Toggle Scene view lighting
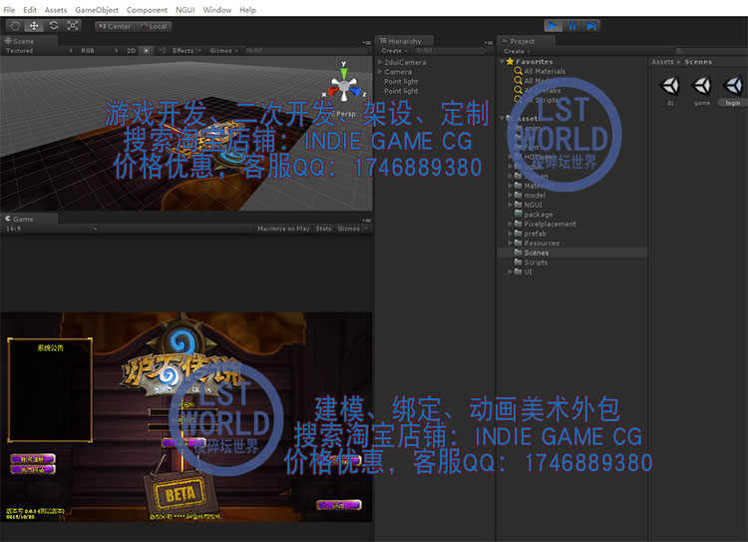Screen dimensions: 748x542 pos(147,51)
